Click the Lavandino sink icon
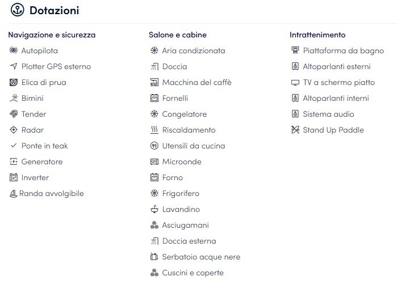Viewport: 397px width, 281px height. [x=154, y=209]
